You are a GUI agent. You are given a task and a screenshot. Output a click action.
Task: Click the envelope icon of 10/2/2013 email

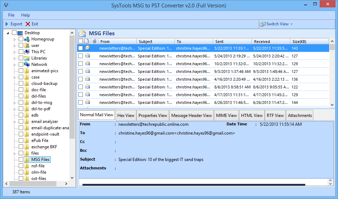[x=87, y=63]
